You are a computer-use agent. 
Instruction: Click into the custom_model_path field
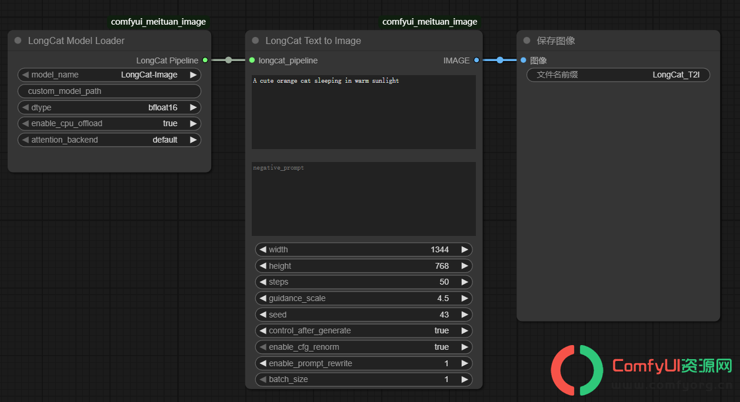tap(109, 91)
